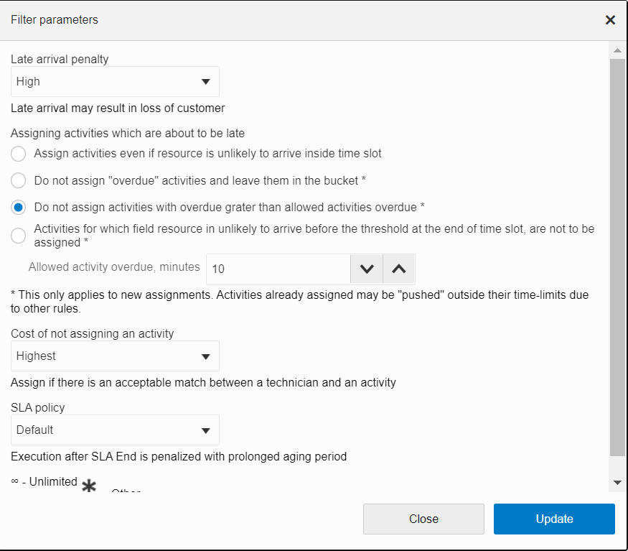Open the Late arrival penalty dropdown
The width and height of the screenshot is (628, 551).
tap(115, 82)
